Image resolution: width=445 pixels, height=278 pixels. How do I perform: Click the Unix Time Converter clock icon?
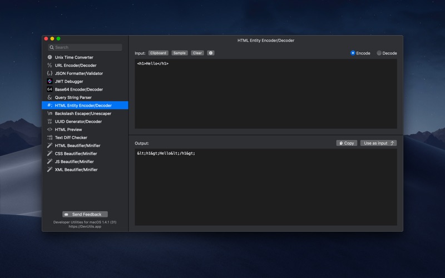click(50, 57)
